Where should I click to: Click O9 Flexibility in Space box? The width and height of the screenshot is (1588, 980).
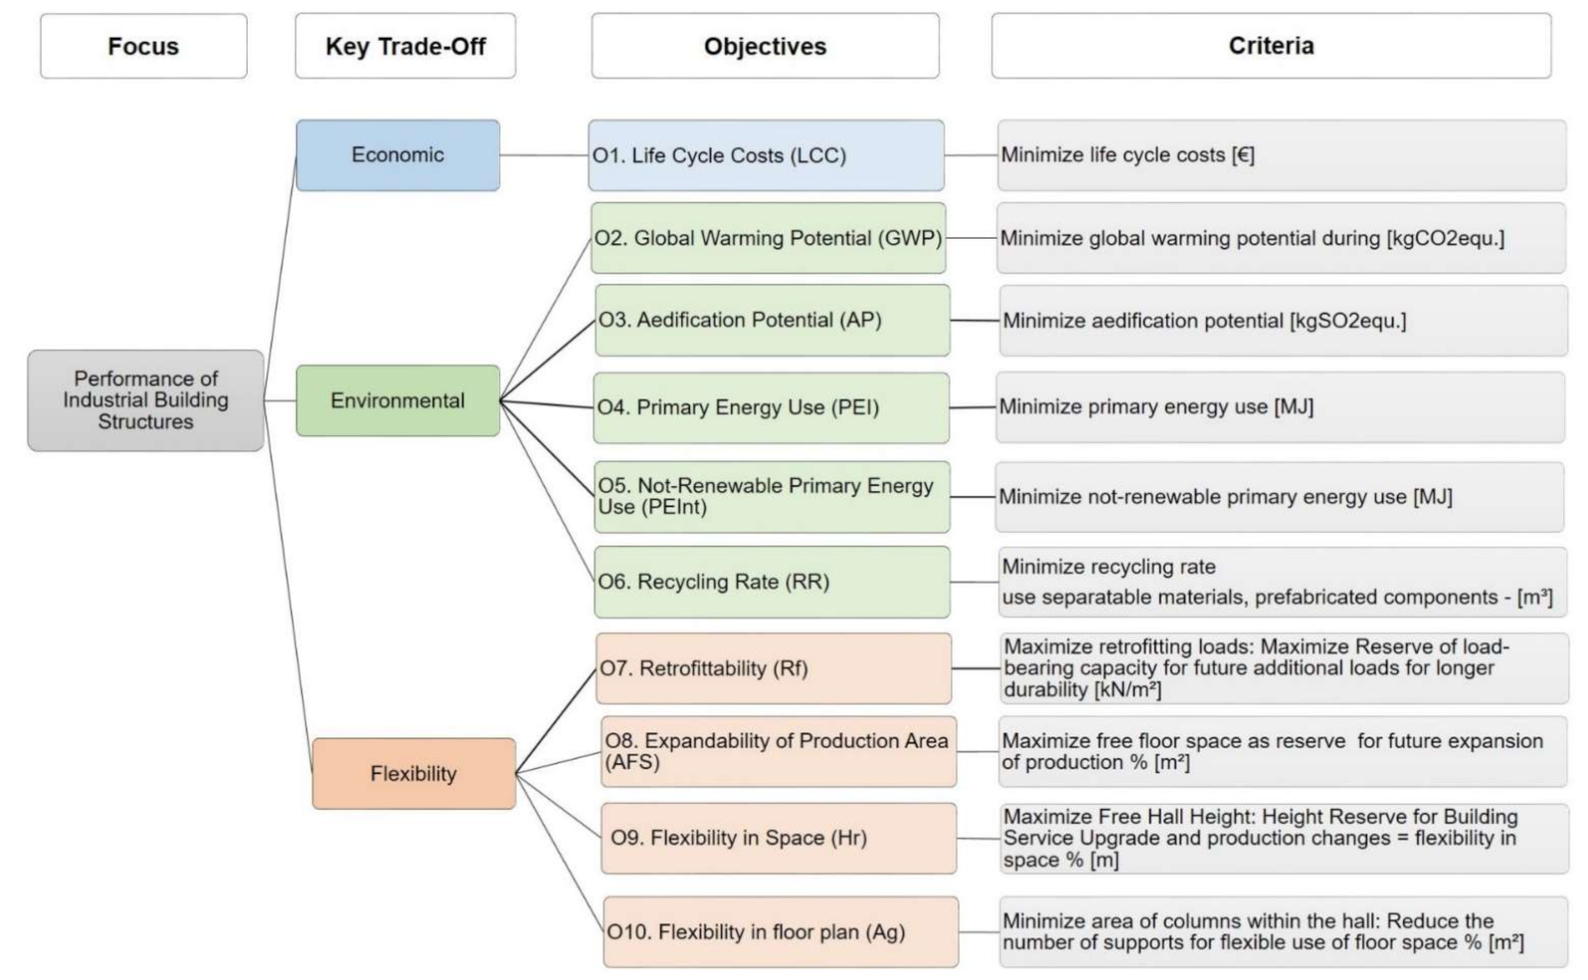pyautogui.click(x=778, y=838)
